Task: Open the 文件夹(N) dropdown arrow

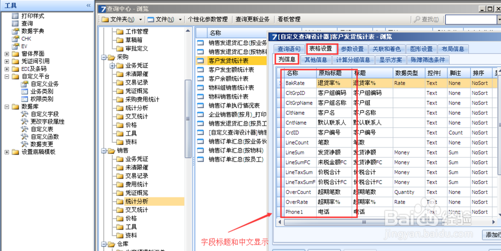Action: (x=141, y=19)
